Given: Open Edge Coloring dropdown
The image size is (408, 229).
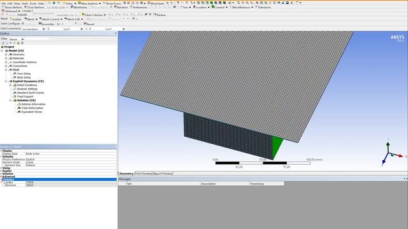Looking at the screenshot, I should [x=94, y=15].
